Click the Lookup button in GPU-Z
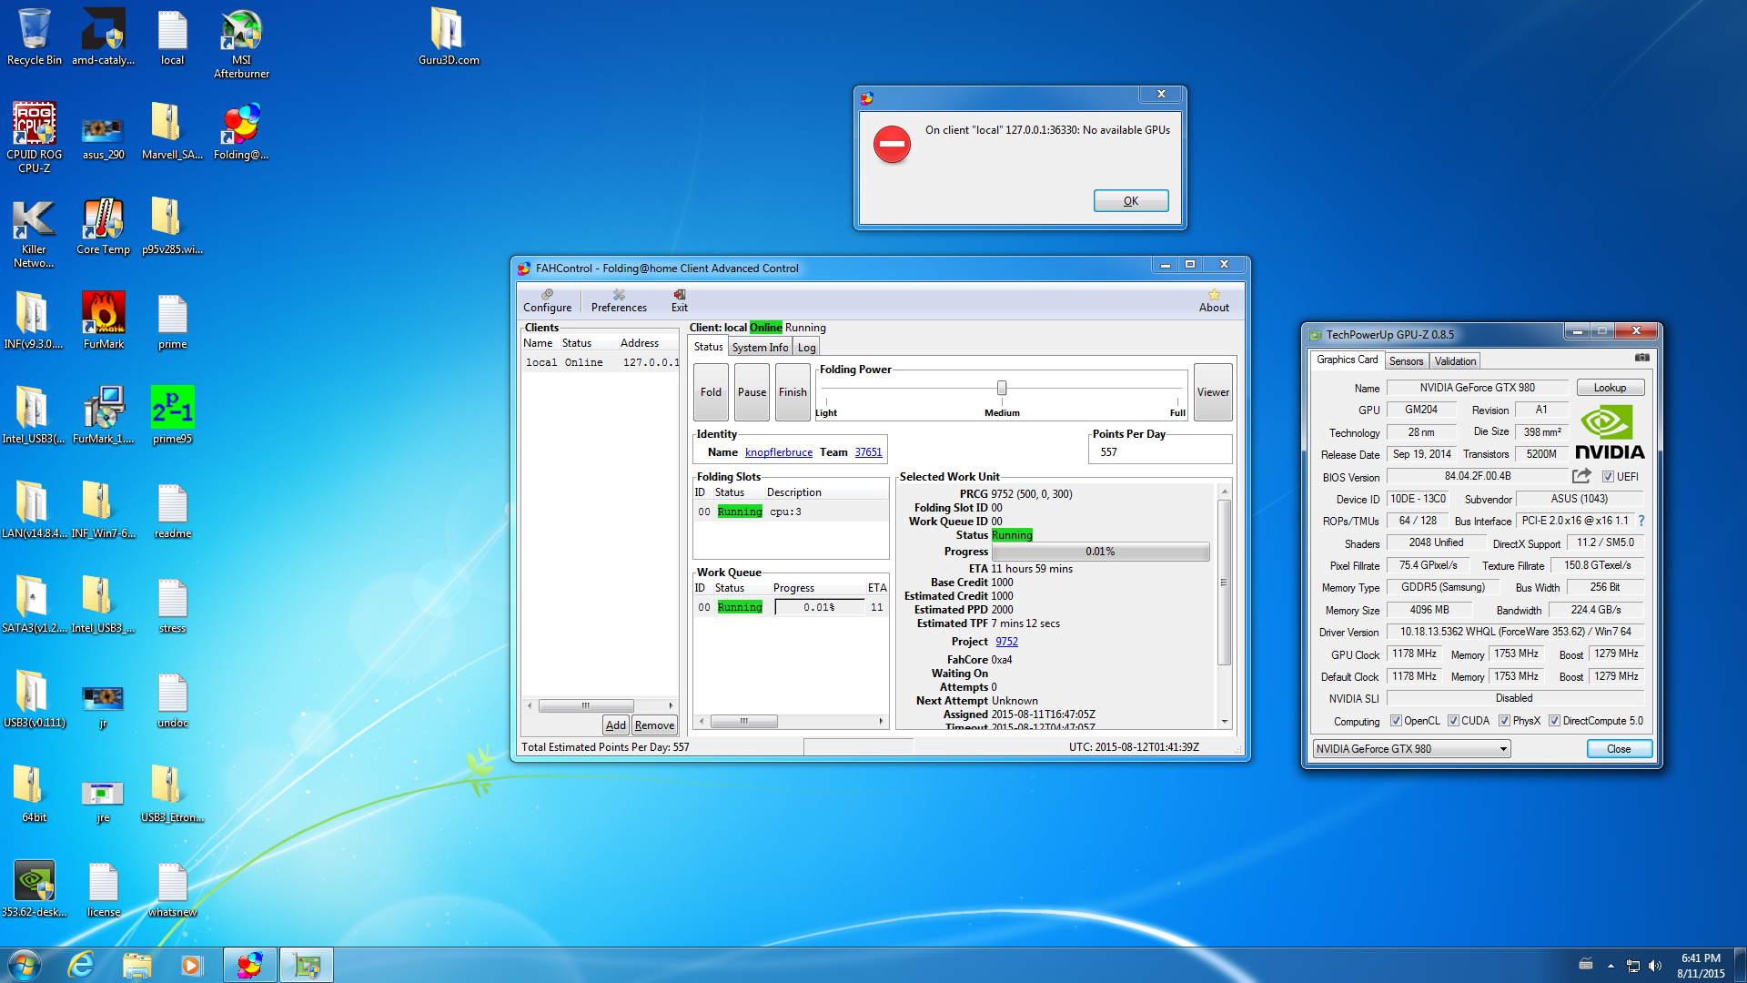This screenshot has width=1747, height=983. 1610,388
